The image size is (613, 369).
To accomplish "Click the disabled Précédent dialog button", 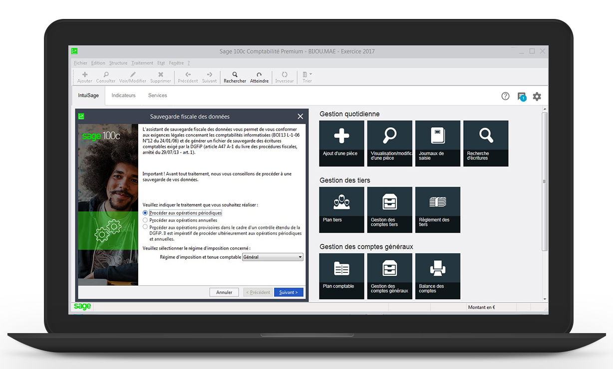I will click(x=258, y=292).
